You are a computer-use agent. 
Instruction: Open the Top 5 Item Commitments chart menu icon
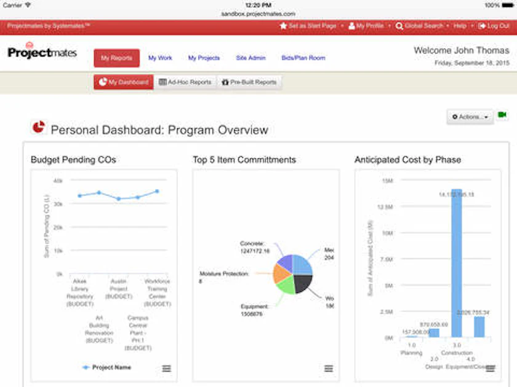pos(329,368)
